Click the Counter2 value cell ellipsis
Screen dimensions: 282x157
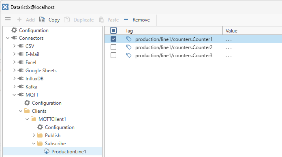229,49
